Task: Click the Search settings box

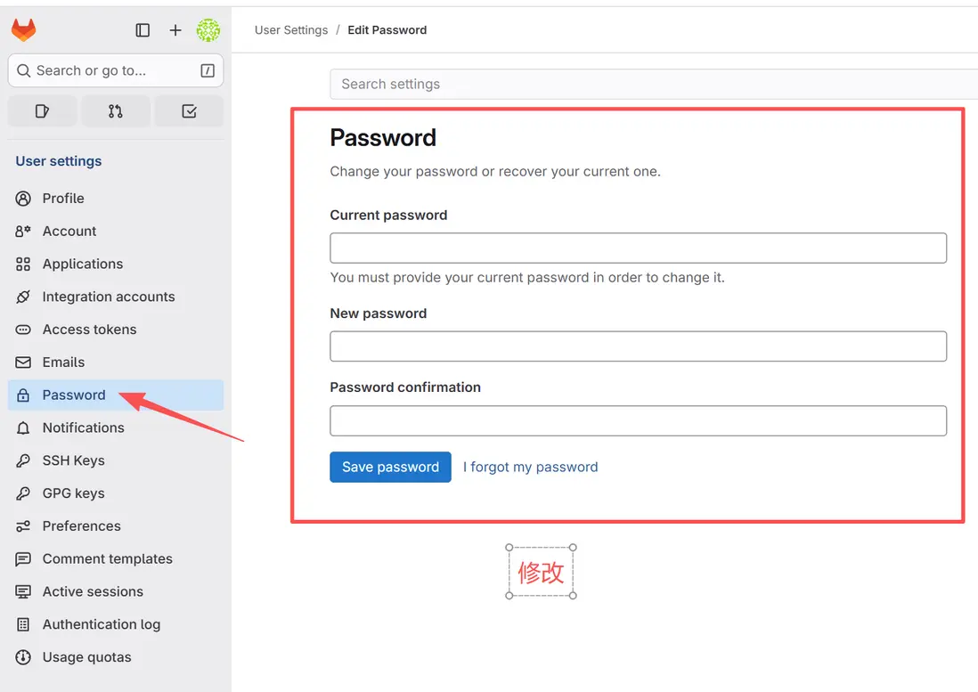Action: click(x=654, y=84)
